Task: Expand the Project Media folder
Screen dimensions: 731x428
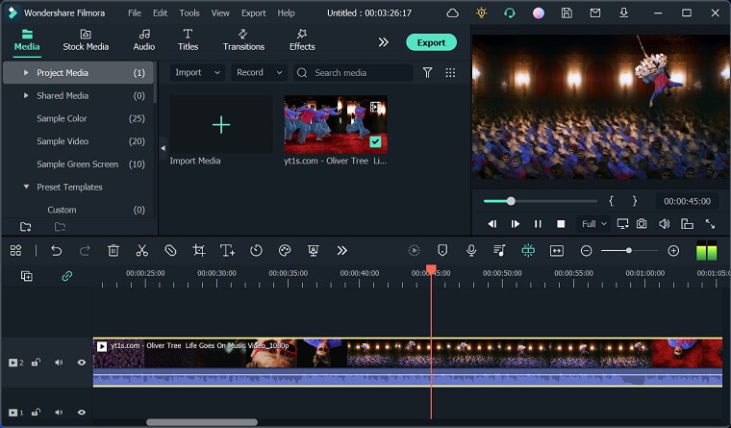Action: pyautogui.click(x=26, y=73)
